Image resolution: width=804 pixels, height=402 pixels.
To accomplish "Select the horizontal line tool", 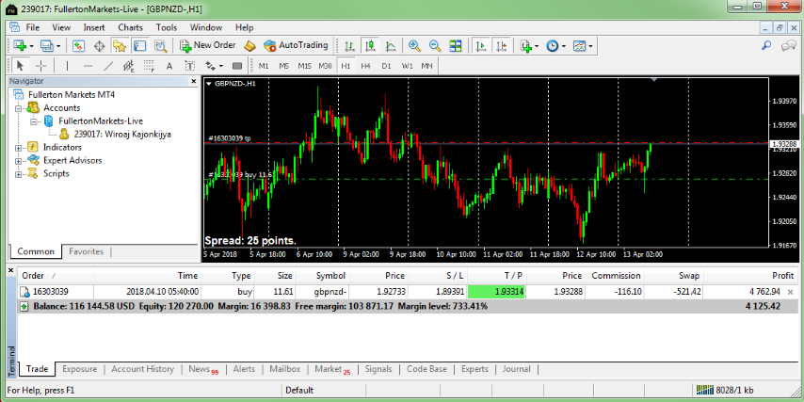I will (88, 66).
